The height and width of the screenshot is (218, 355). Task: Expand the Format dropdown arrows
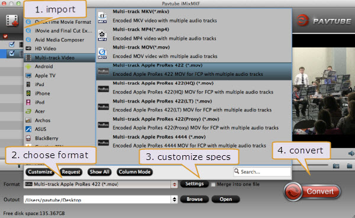pos(175,184)
